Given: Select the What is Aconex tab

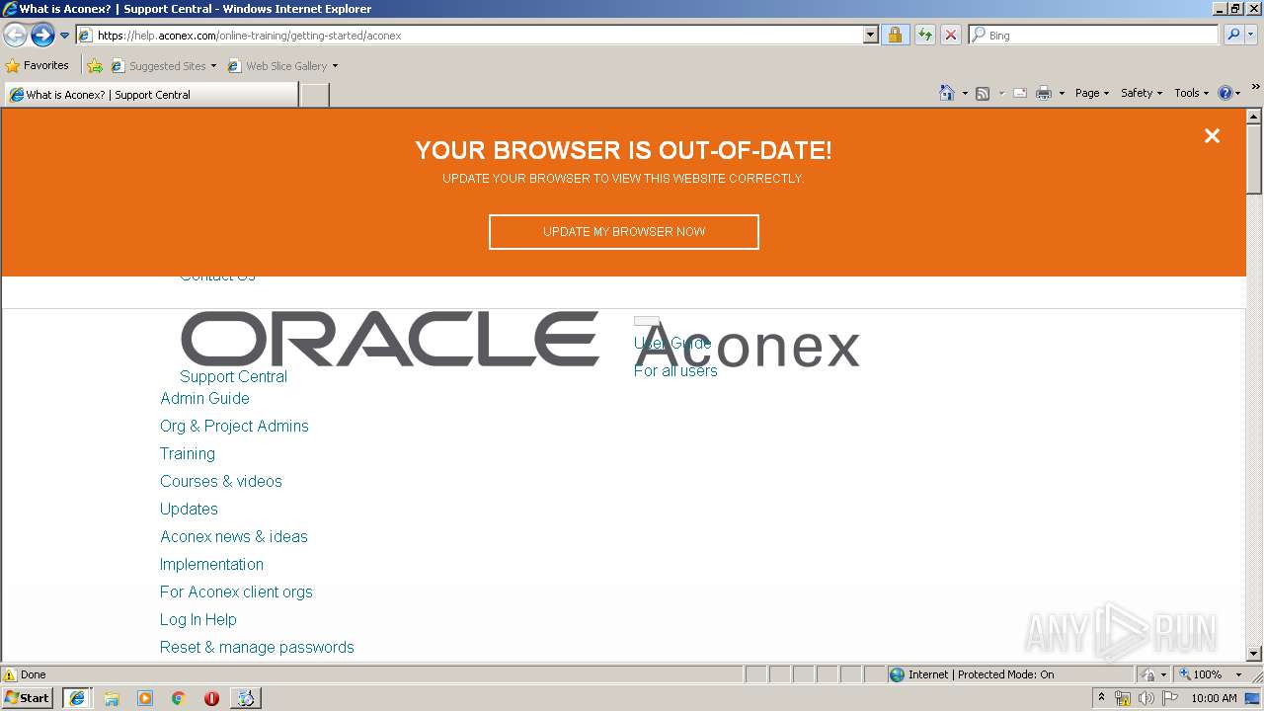Looking at the screenshot, I should pyautogui.click(x=150, y=95).
